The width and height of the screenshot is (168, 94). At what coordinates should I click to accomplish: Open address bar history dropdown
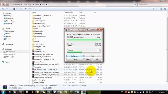coord(133,5)
